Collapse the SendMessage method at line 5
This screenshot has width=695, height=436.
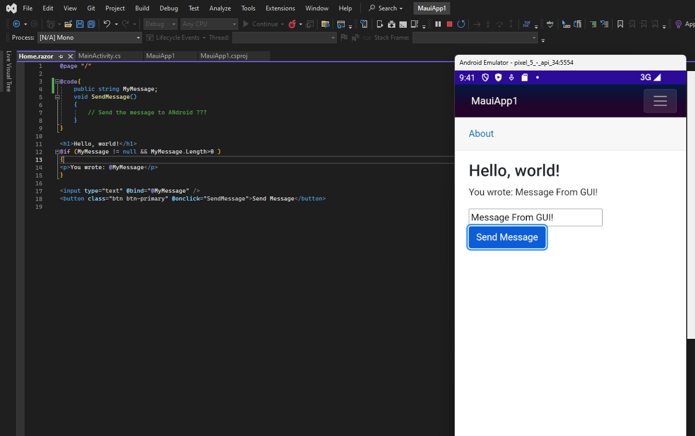pos(57,97)
